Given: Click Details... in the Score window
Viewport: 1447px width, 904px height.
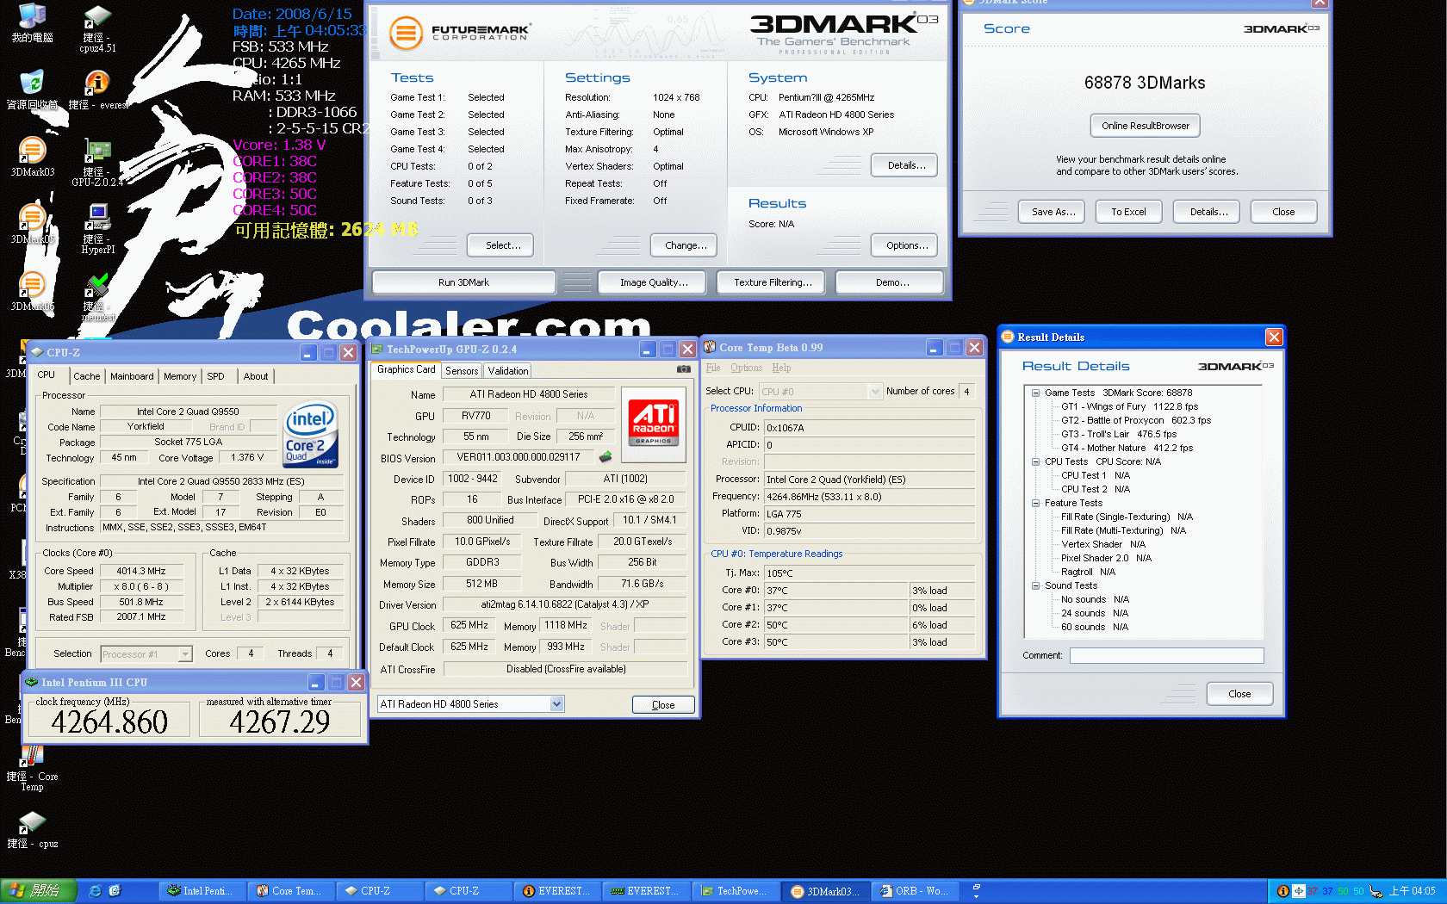Looking at the screenshot, I should [x=1206, y=212].
